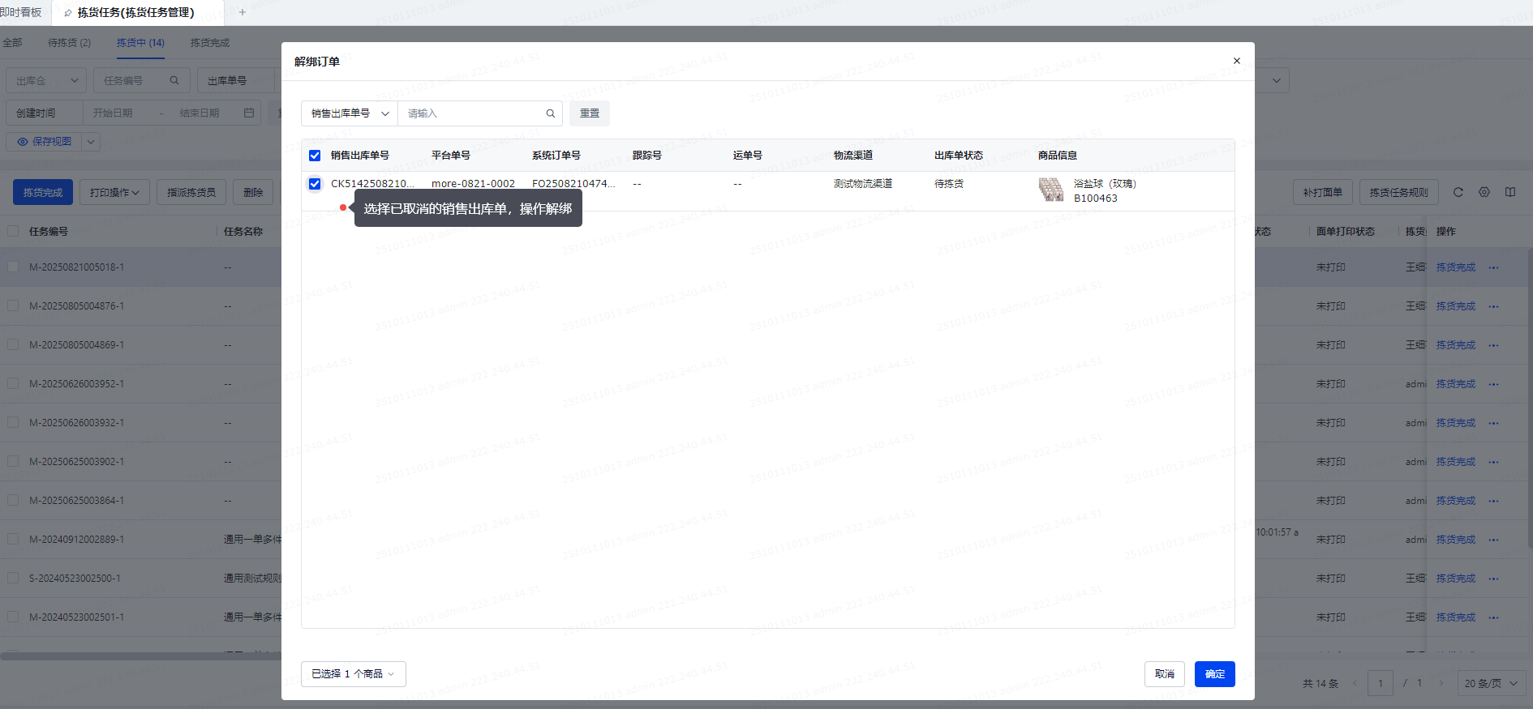Go to the next page arrow in pagination
The height and width of the screenshot is (709, 1533).
coord(1441,683)
